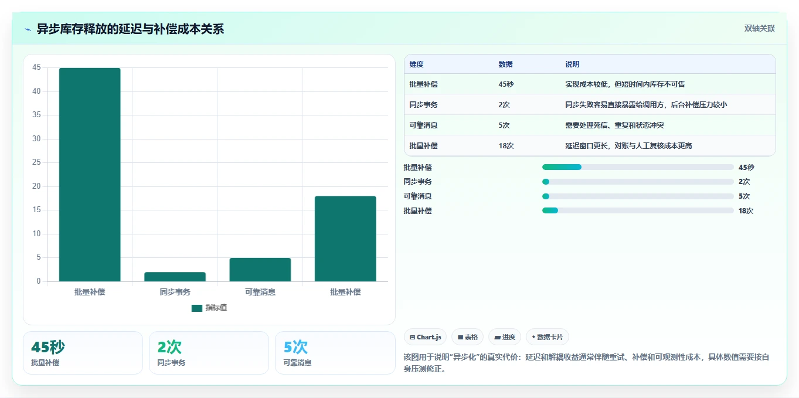Click the 2次 cell in the table
Screen dimensions: 799x398
click(504, 105)
